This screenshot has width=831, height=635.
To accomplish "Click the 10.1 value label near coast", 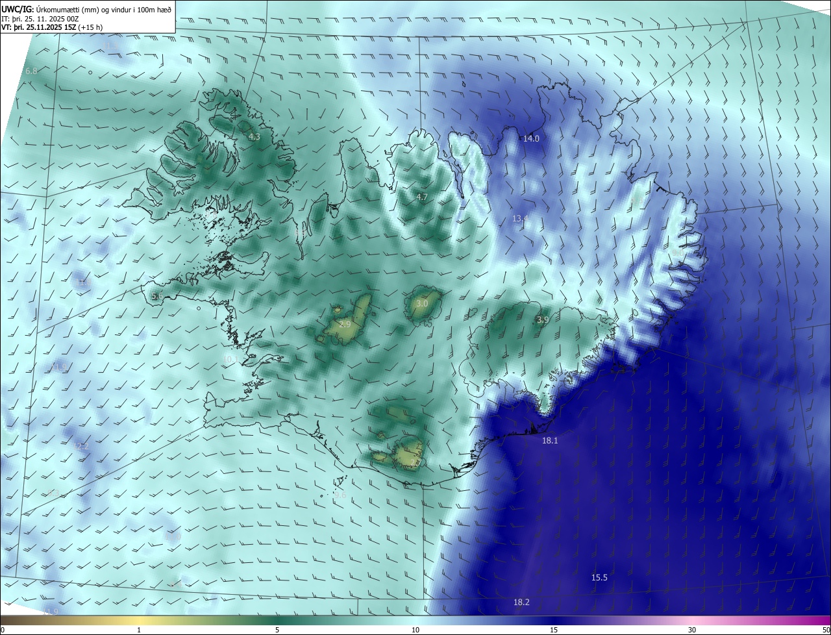I will click(x=230, y=358).
